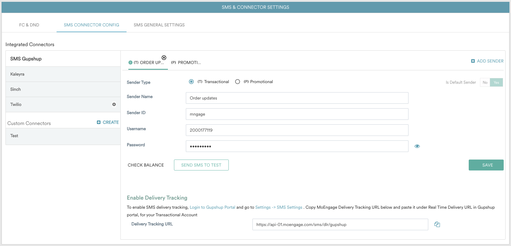Select the Transactional sender type

(x=191, y=82)
